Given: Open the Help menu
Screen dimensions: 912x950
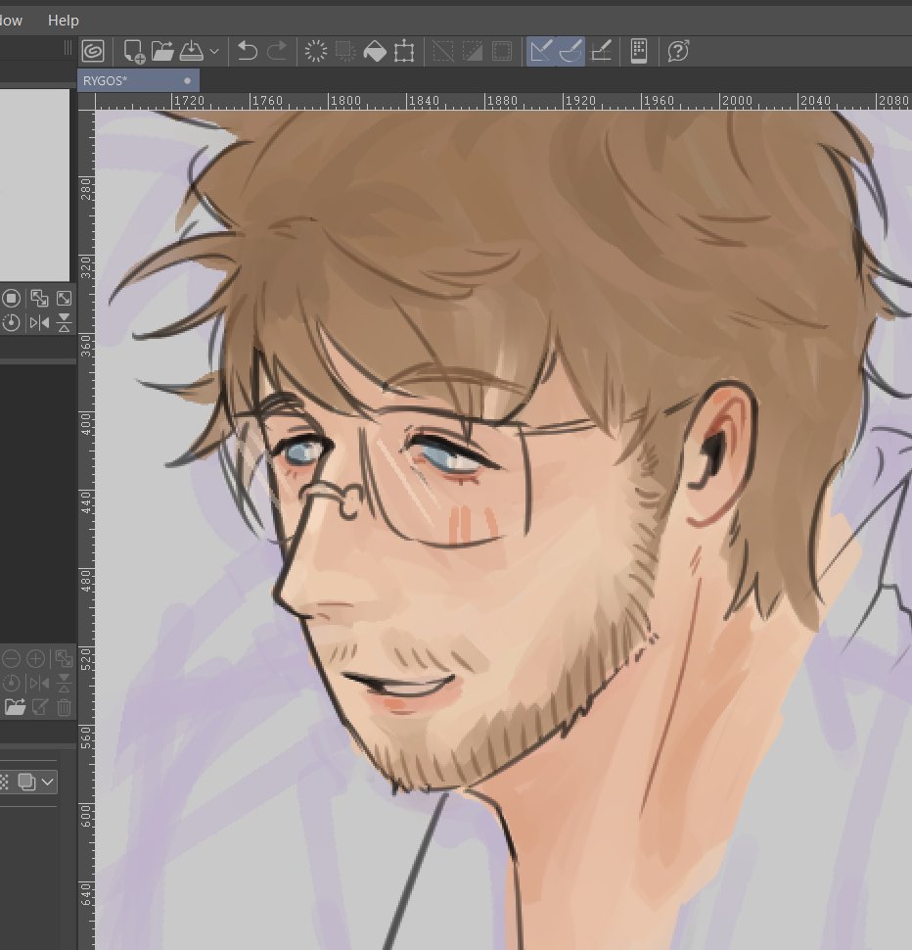Looking at the screenshot, I should coord(64,21).
